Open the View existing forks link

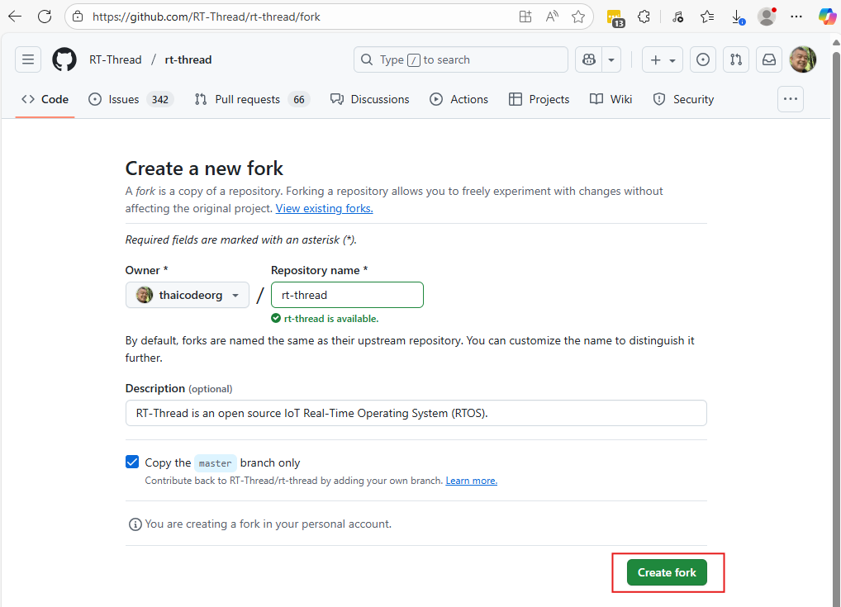pyautogui.click(x=324, y=208)
